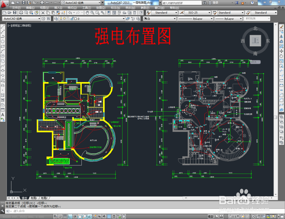Click the Zoom Window tool
Screen dimensions: 285x219
click(x=97, y=13)
